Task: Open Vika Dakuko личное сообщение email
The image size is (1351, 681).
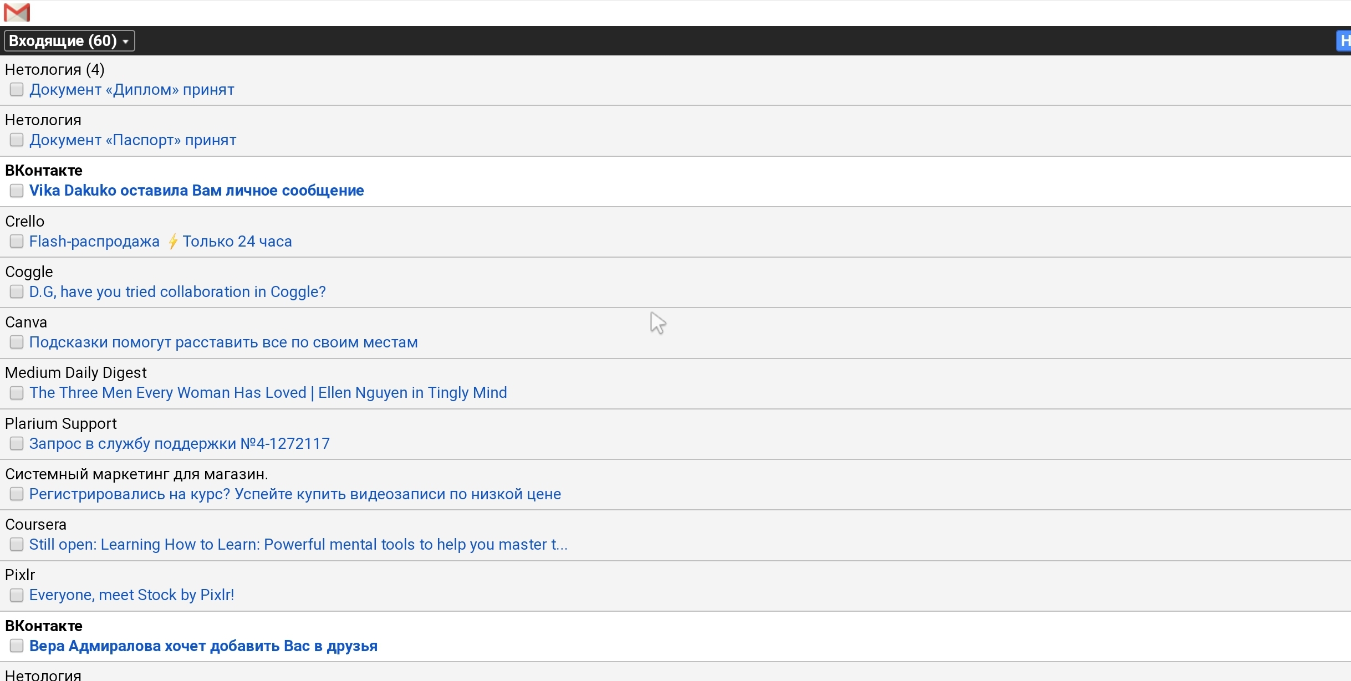Action: click(x=197, y=191)
